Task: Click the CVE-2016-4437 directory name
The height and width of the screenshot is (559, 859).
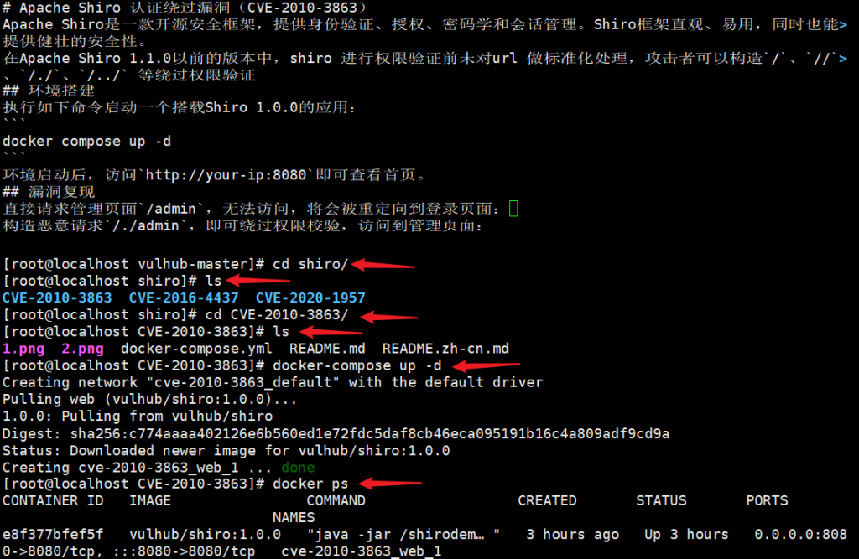Action: tap(184, 298)
